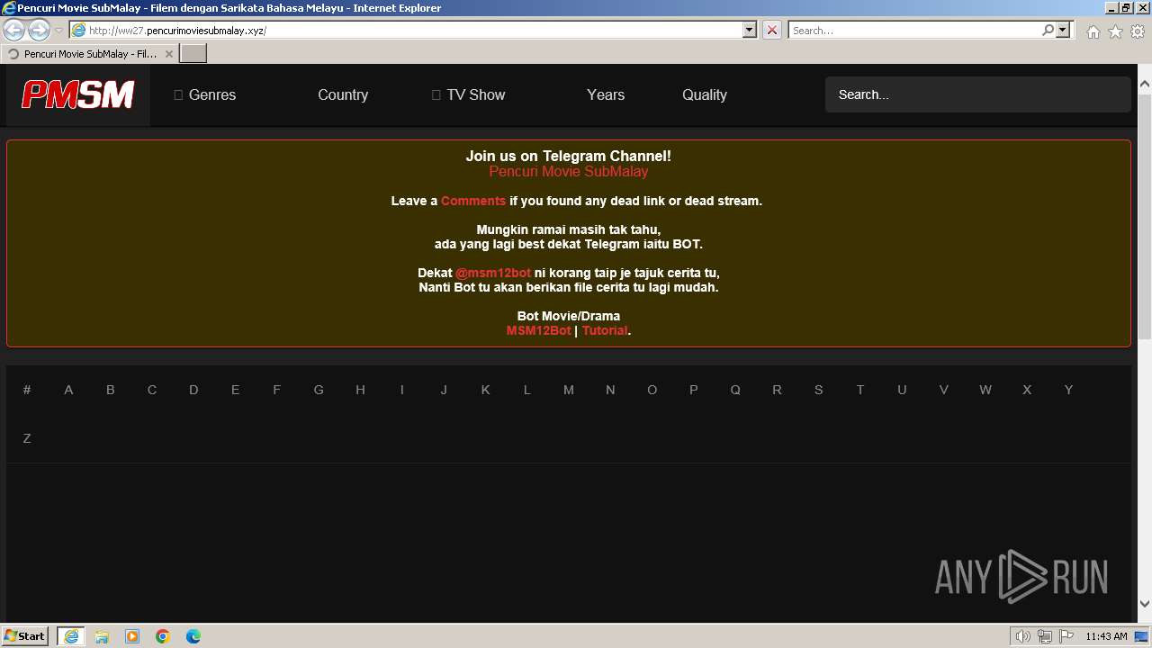The width and height of the screenshot is (1152, 648).
Task: Click the page scroll up arrow
Action: [1145, 84]
